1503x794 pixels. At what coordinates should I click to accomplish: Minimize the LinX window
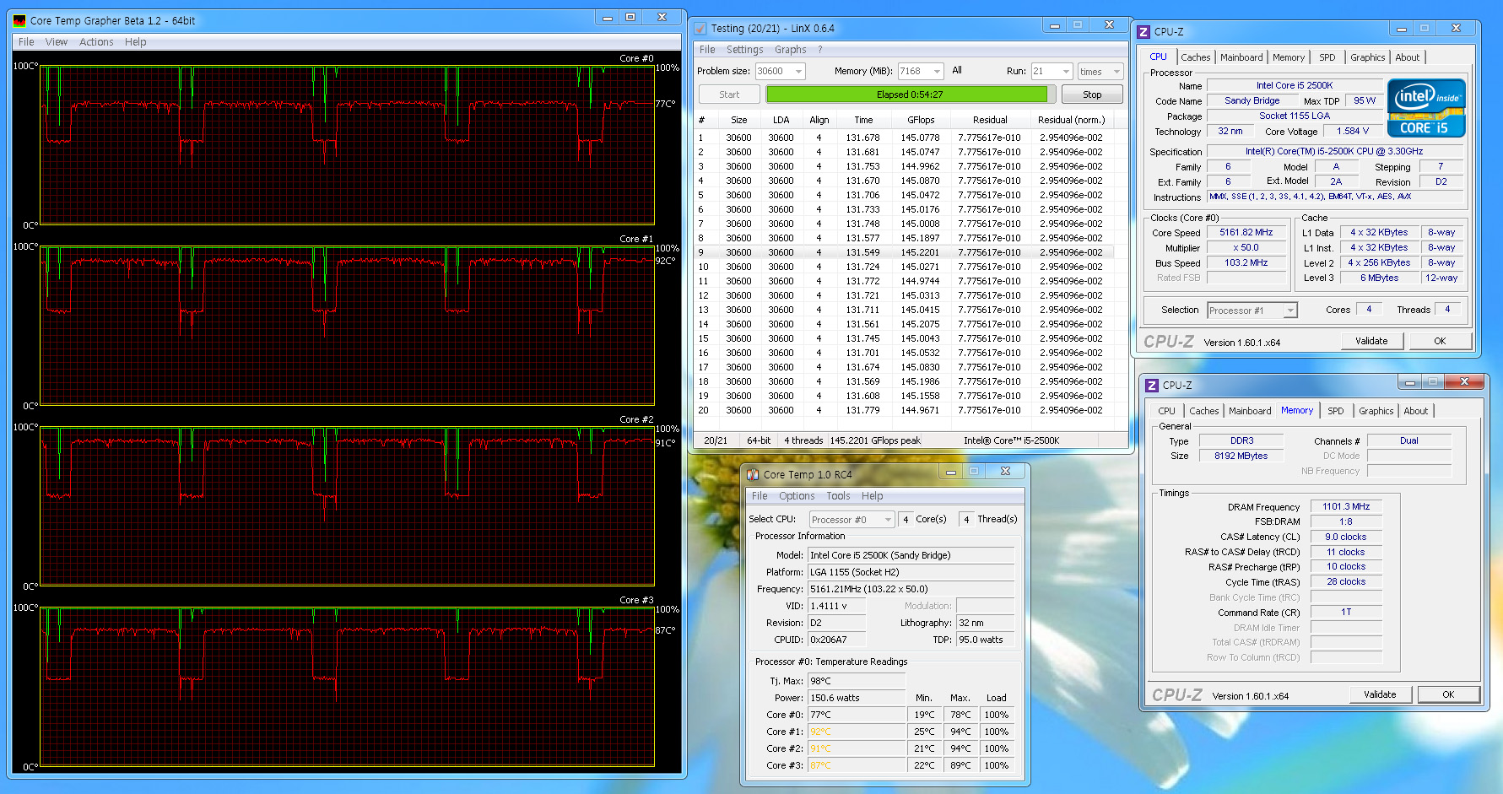point(1054,25)
